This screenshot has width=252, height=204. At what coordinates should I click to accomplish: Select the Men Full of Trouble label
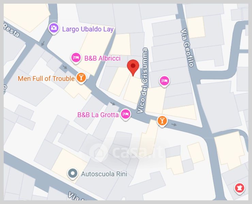pyautogui.click(x=46, y=79)
